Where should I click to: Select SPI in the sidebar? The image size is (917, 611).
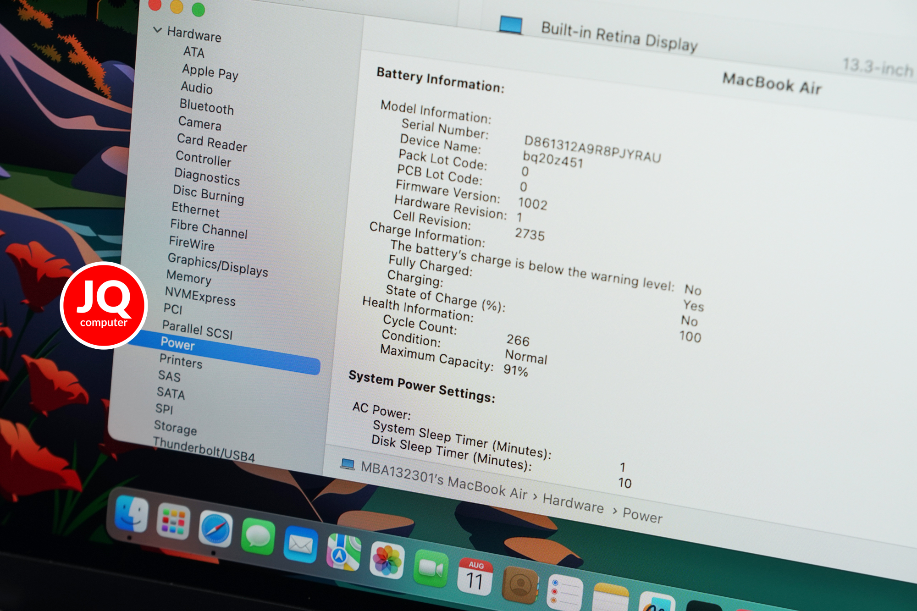click(x=164, y=409)
